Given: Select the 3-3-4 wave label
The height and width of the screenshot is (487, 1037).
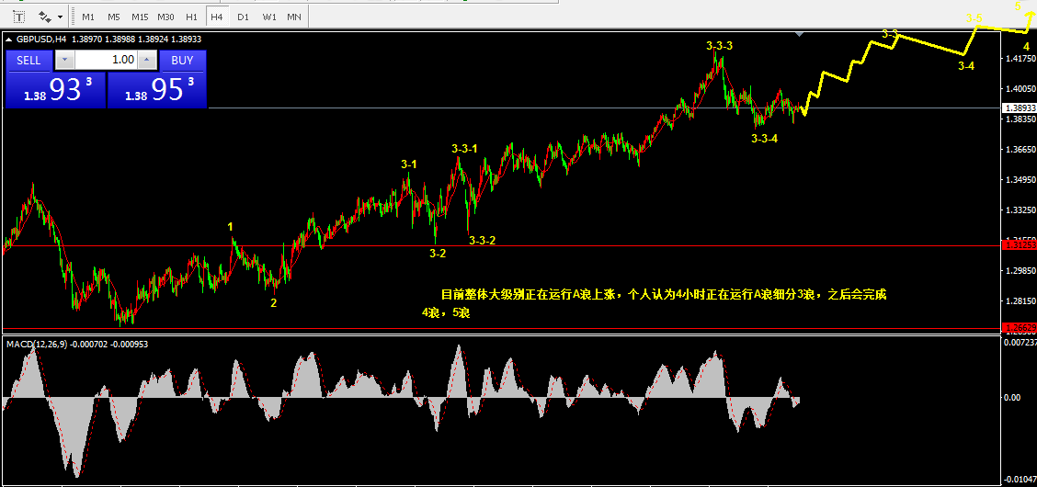Looking at the screenshot, I should click(x=765, y=139).
